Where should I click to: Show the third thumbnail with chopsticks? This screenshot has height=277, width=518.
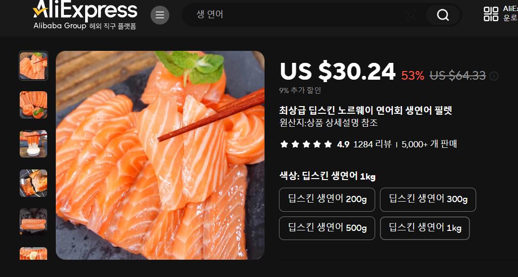pos(33,144)
